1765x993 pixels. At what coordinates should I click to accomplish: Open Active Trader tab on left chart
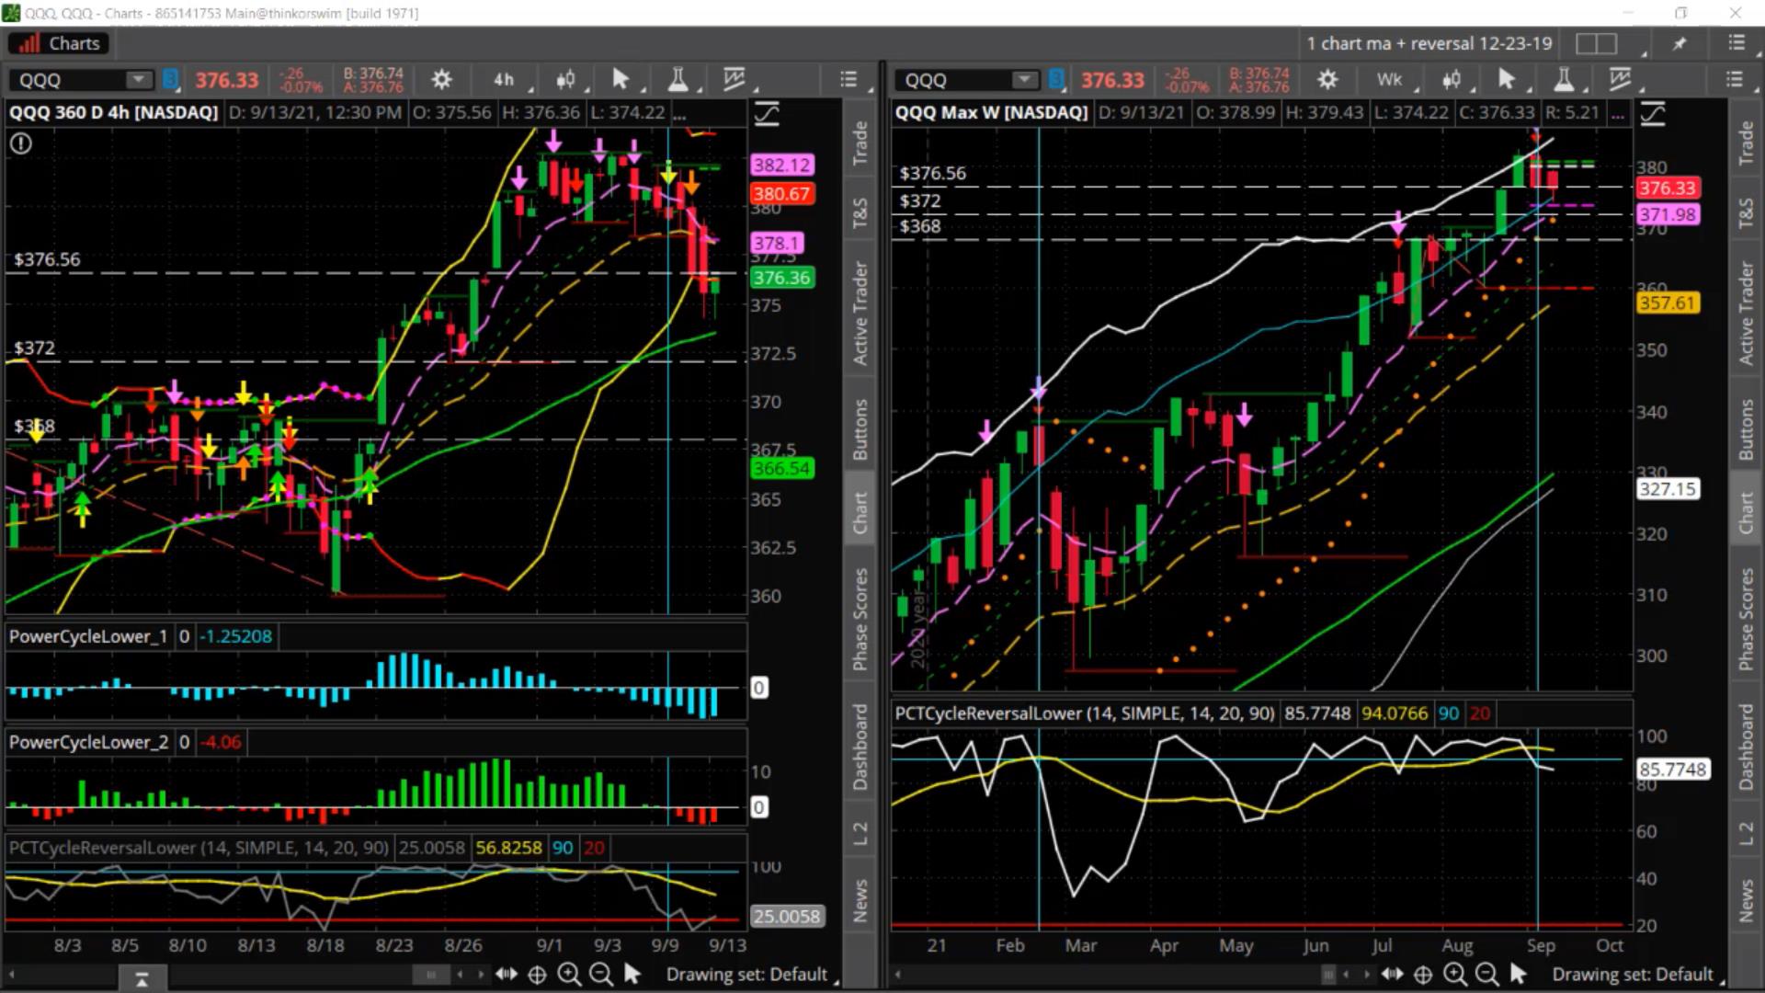pos(860,314)
